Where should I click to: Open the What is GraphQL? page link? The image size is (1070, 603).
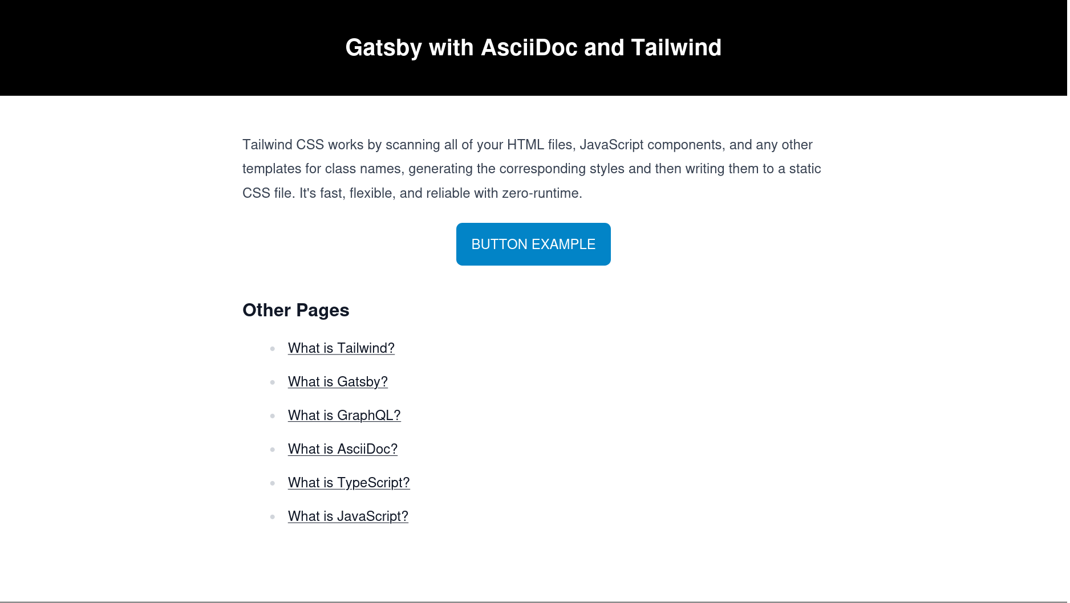[x=344, y=415]
